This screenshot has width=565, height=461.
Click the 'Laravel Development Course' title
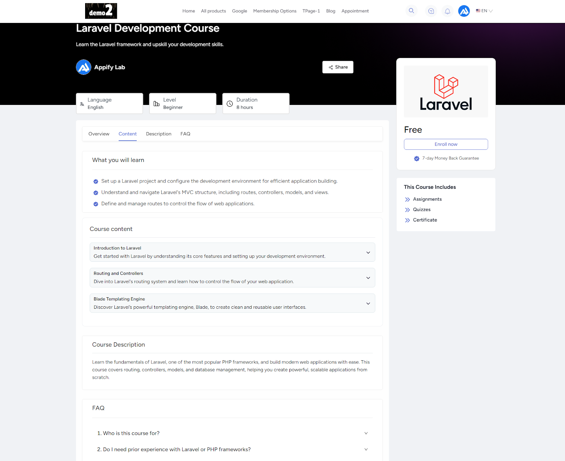tap(148, 28)
